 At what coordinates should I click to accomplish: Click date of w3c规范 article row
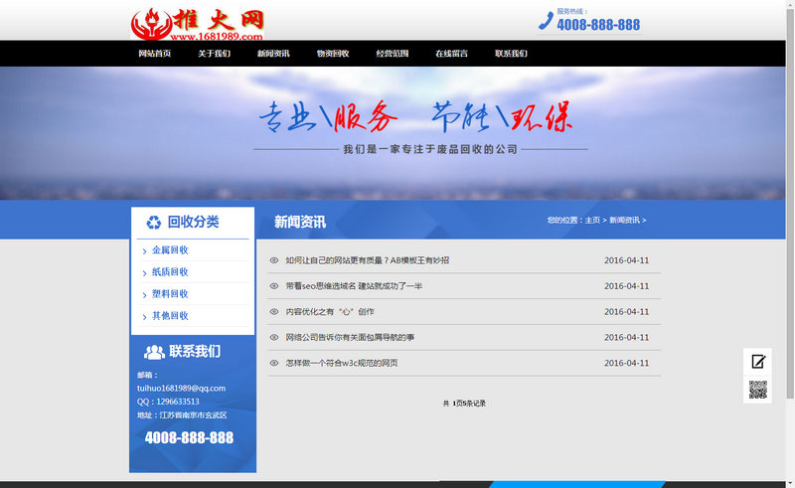(x=627, y=363)
